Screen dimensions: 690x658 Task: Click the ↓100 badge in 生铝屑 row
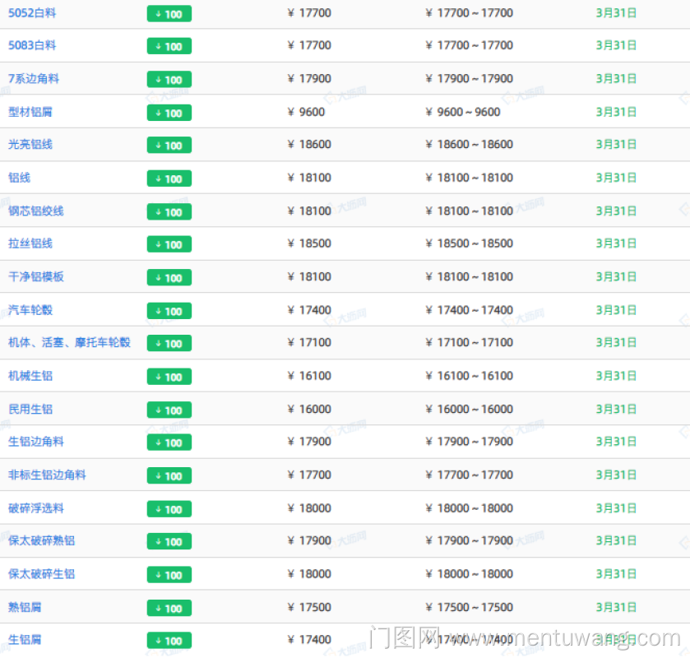(169, 641)
